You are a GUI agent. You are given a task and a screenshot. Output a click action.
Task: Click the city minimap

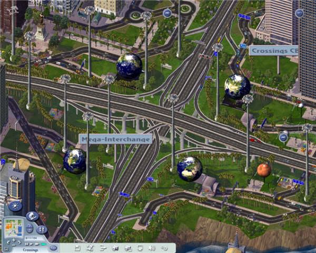coord(14,228)
